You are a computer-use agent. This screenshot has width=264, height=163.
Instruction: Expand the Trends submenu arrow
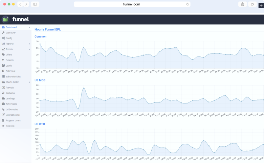(x=29, y=49)
